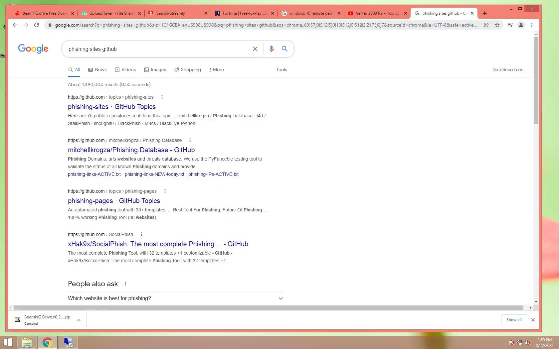Viewport: 559px width, 349px height.
Task: Open the phishing-IPs-ACTIVE.txt sitelink
Action: coord(213,174)
